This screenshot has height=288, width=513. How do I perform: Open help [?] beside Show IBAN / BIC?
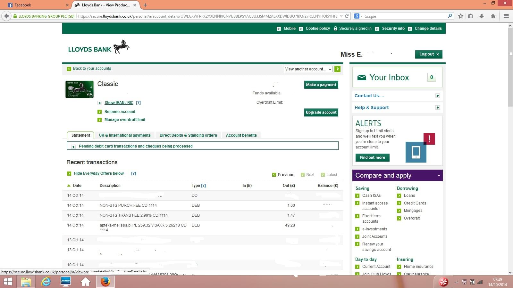coord(138,103)
